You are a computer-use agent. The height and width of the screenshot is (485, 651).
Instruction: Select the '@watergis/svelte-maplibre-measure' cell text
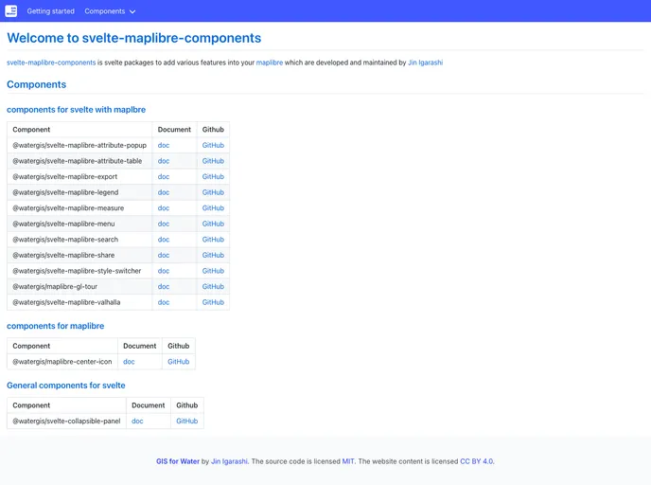[68, 208]
